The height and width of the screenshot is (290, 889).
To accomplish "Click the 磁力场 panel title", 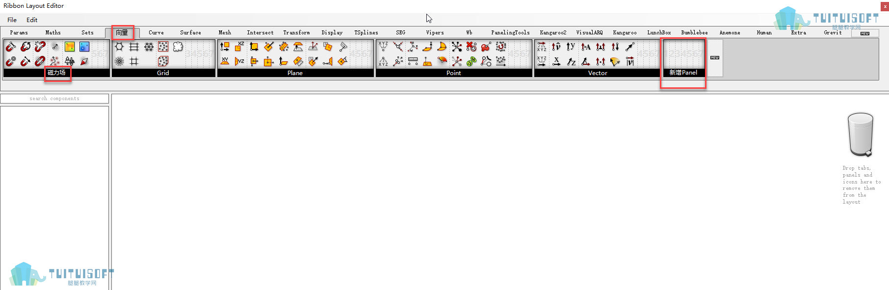I will coord(56,73).
